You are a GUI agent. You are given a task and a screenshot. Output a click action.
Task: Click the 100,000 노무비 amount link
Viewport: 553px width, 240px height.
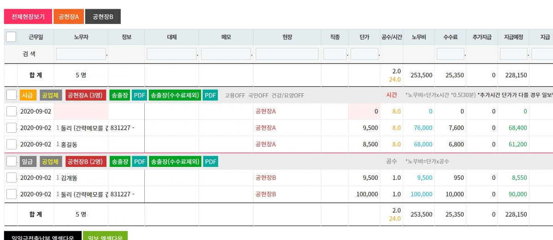[421, 194]
